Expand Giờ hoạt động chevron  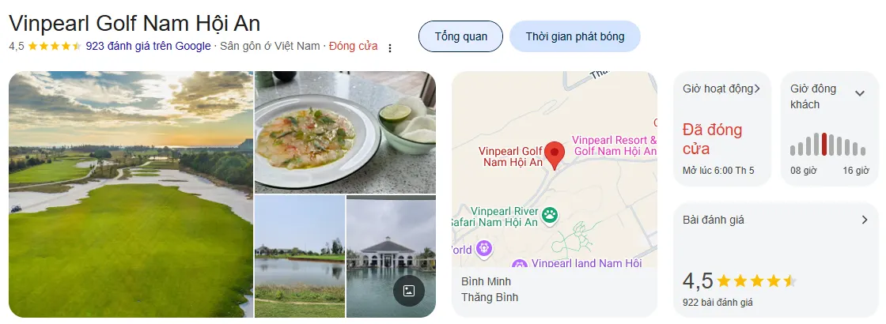757,89
